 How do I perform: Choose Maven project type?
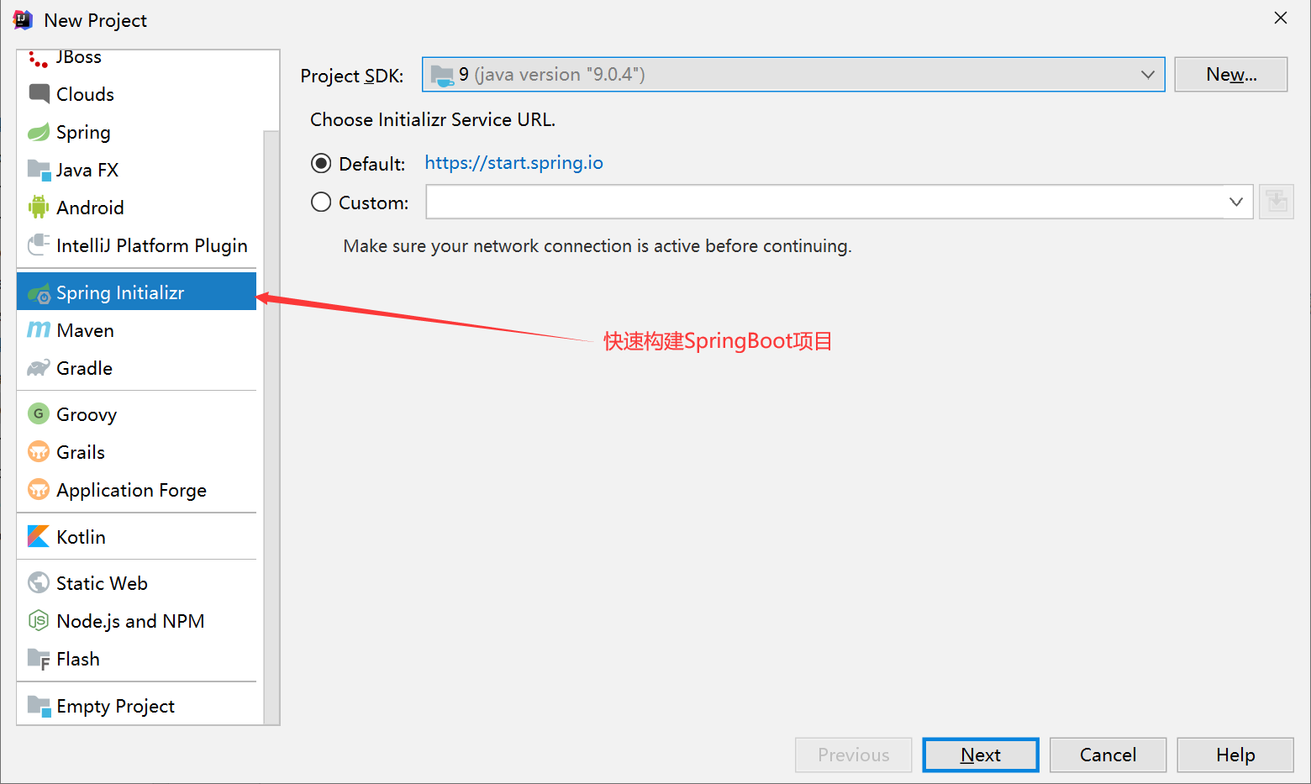136,330
